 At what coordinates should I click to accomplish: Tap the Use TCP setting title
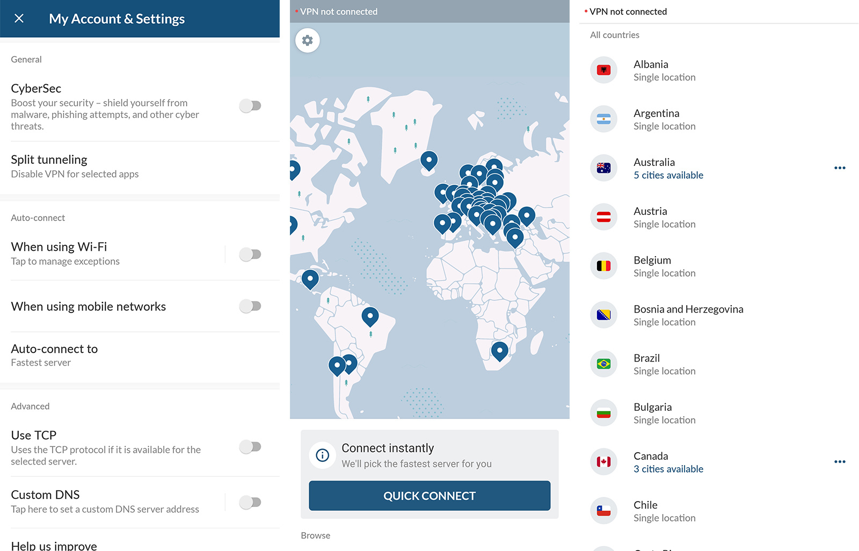click(x=33, y=436)
